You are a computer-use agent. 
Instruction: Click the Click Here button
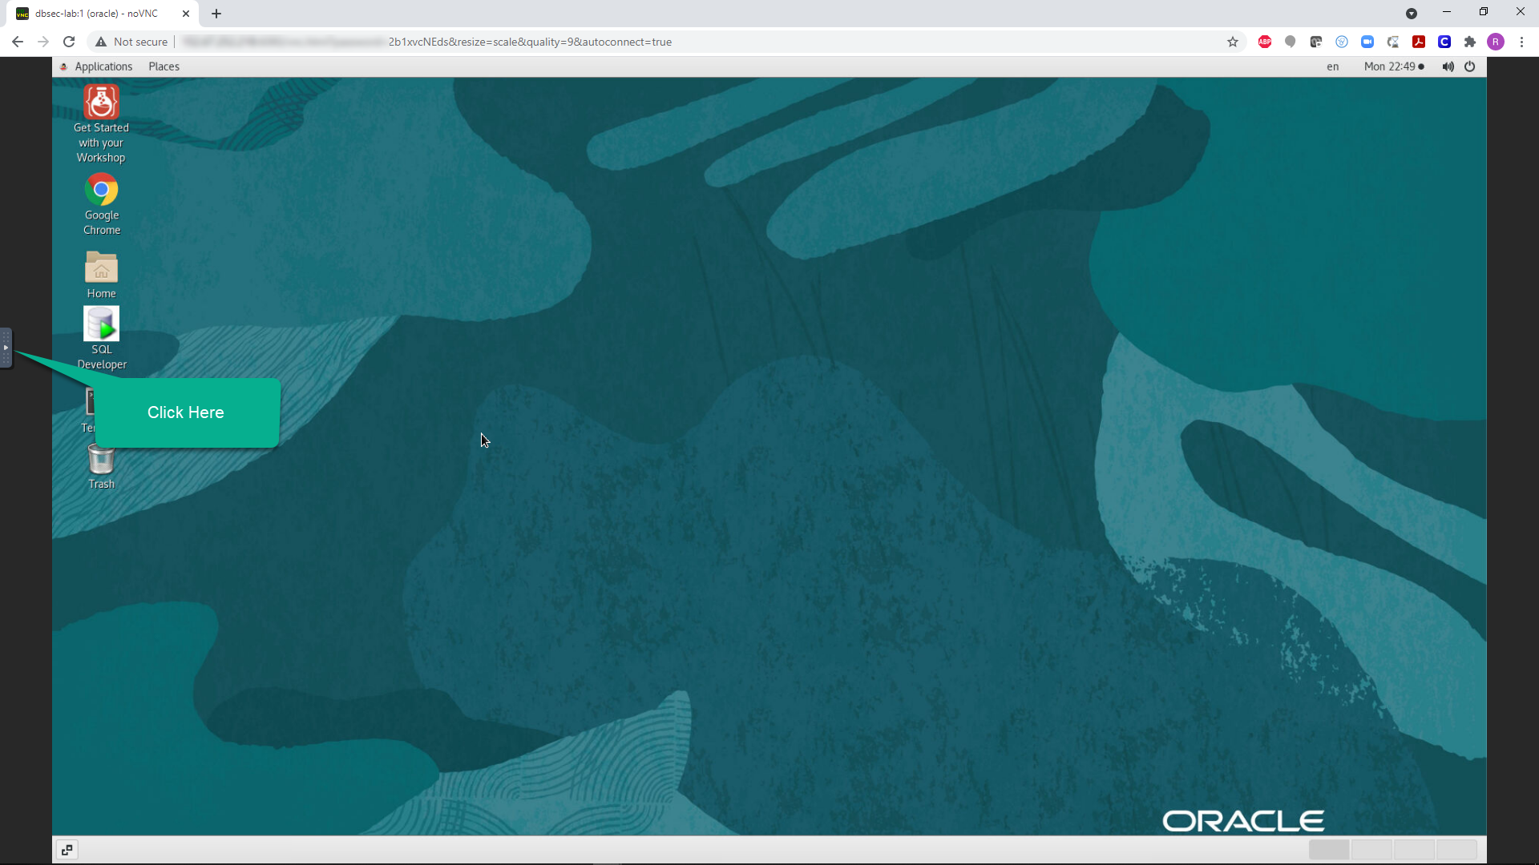click(x=186, y=412)
